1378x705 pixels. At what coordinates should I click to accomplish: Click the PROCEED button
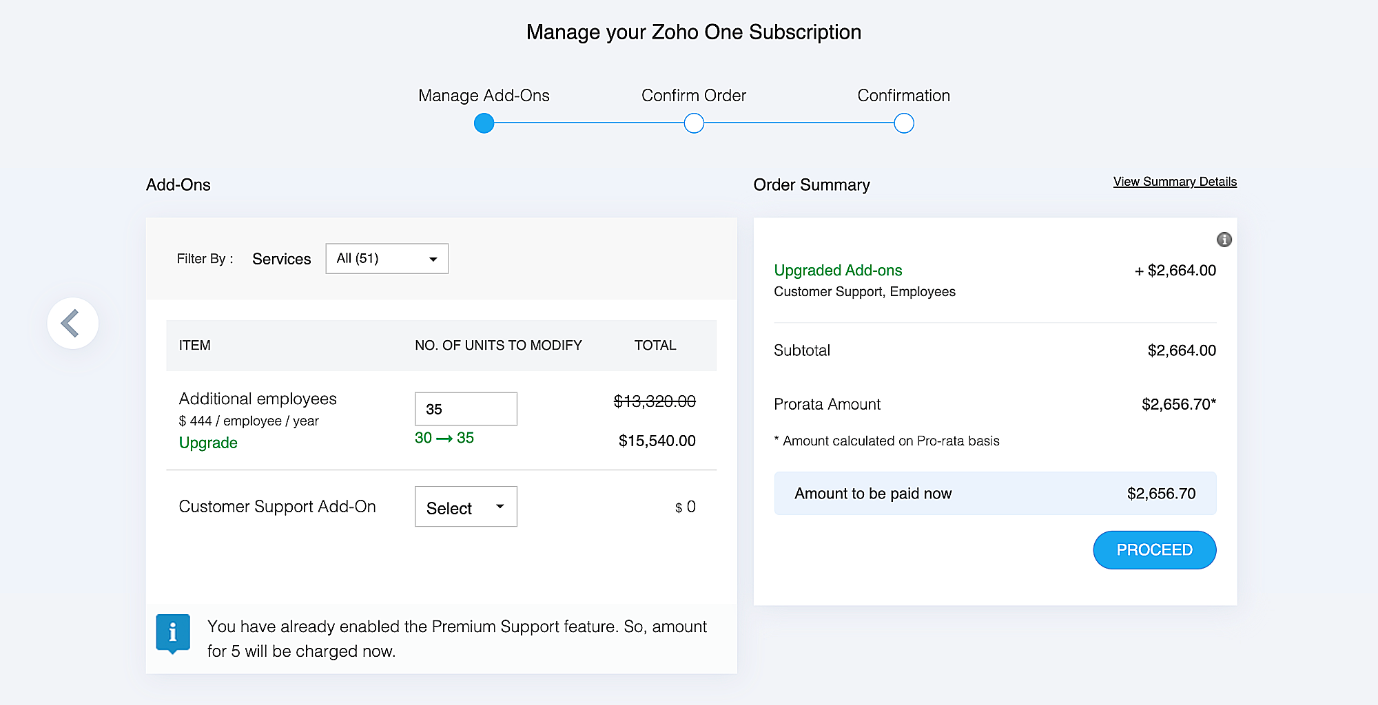coord(1154,549)
